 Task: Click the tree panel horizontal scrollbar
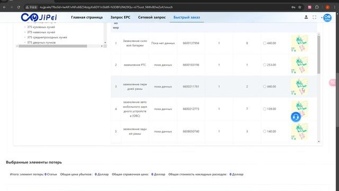pyautogui.click(x=53, y=46)
